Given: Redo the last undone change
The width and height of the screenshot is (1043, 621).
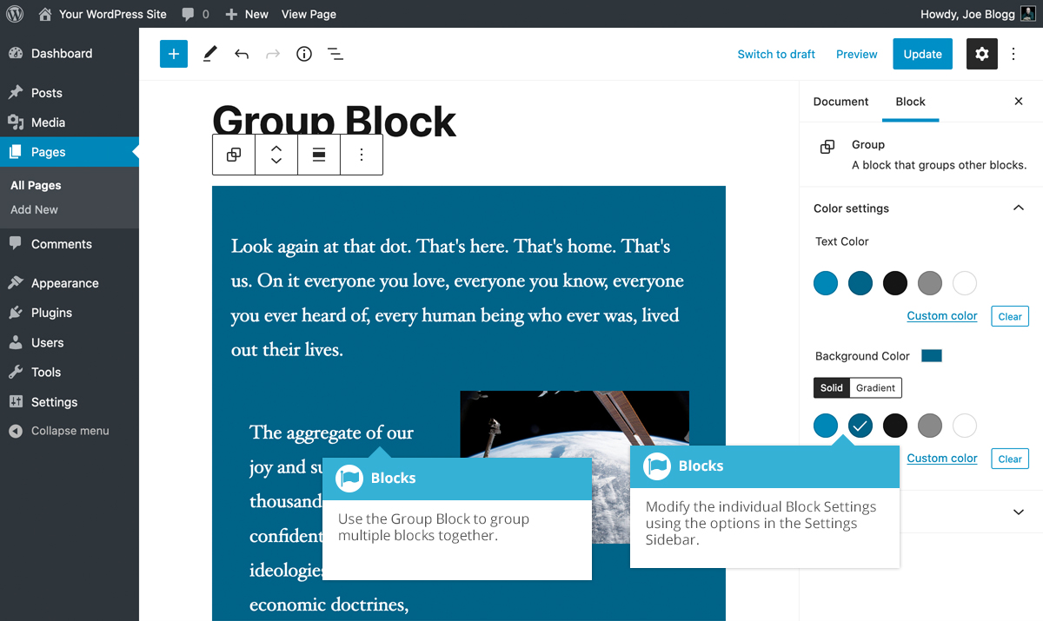Looking at the screenshot, I should [272, 54].
